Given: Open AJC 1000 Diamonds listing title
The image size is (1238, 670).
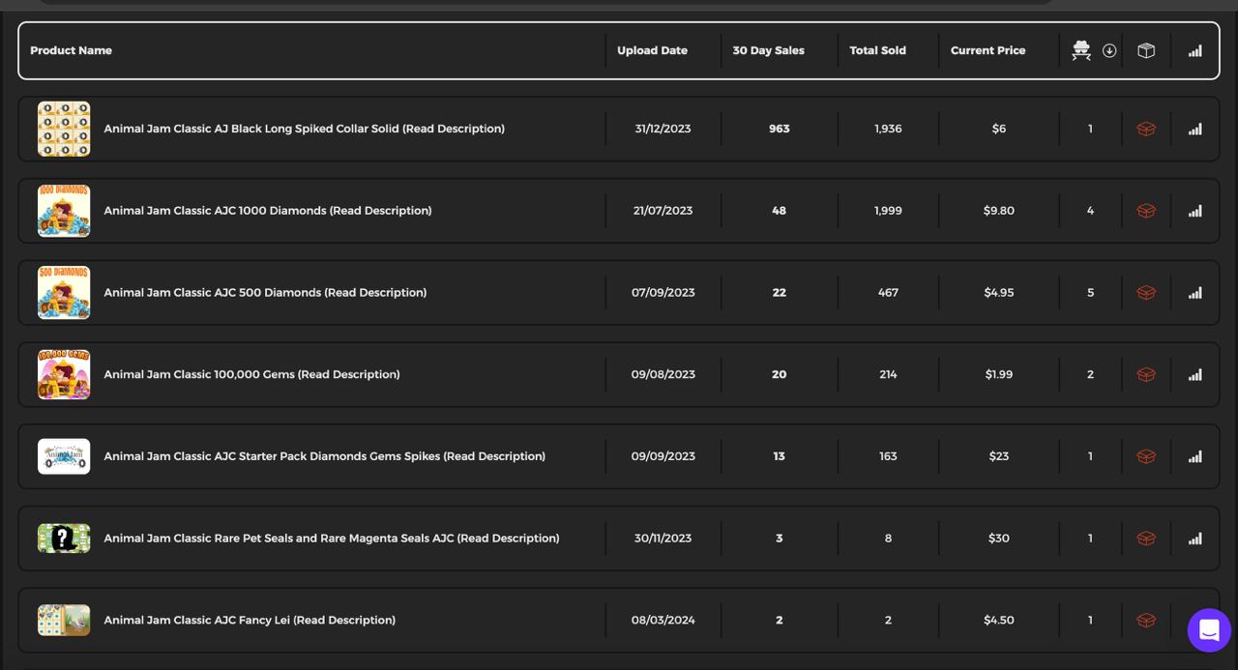Looking at the screenshot, I should (x=268, y=211).
